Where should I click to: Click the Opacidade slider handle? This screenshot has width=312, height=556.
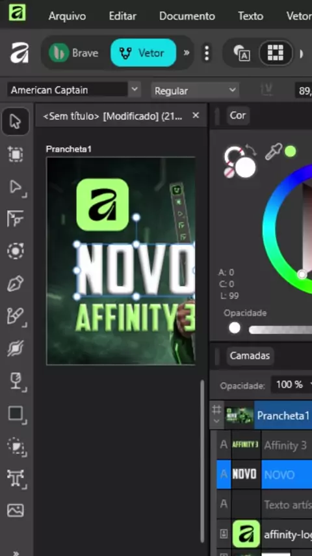tap(235, 328)
